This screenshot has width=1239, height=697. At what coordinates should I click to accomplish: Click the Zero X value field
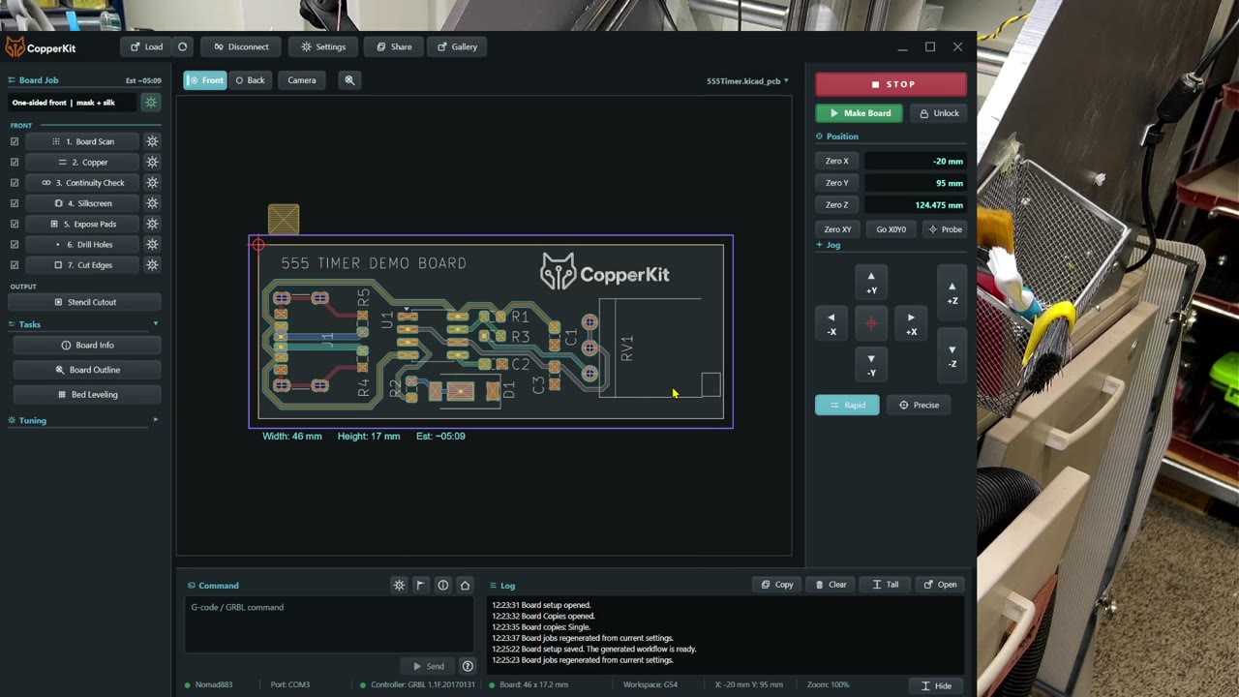[x=916, y=161]
